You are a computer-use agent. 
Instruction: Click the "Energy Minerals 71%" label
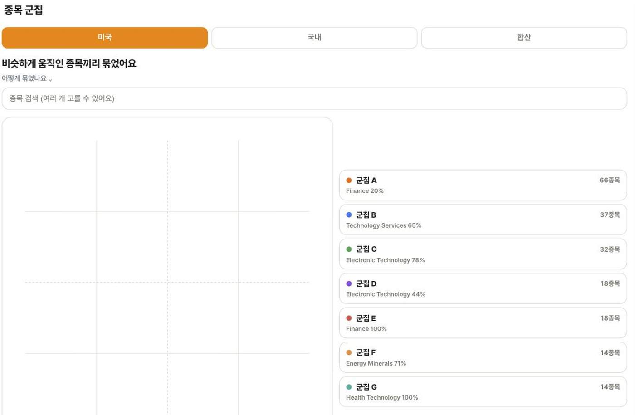[x=376, y=363]
